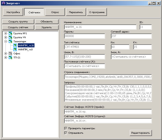Click the Счётчик Энфорс АСКУЭ (отдача) field
Viewport: 162px width, 140px height.
(108, 121)
